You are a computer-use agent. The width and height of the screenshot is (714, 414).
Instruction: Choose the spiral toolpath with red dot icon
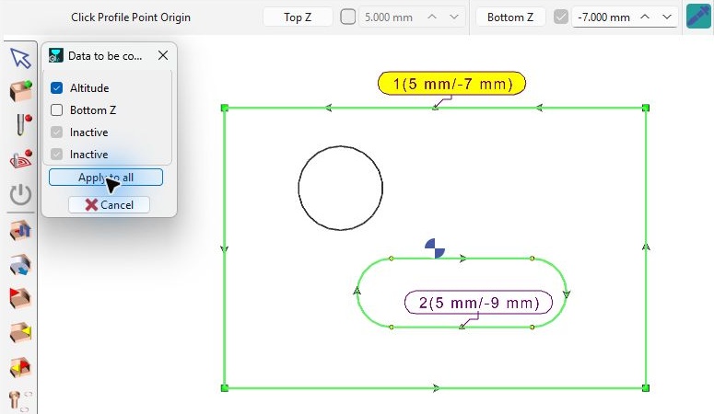[21, 159]
